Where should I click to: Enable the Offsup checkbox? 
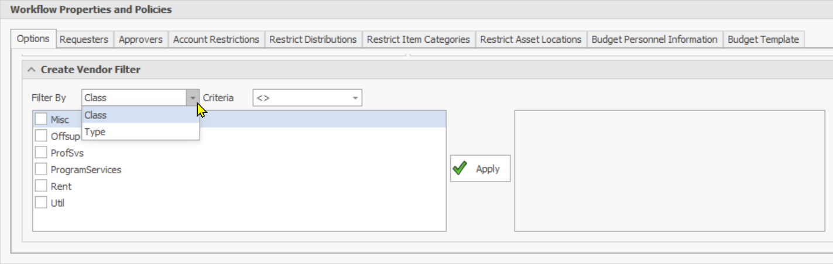click(41, 136)
